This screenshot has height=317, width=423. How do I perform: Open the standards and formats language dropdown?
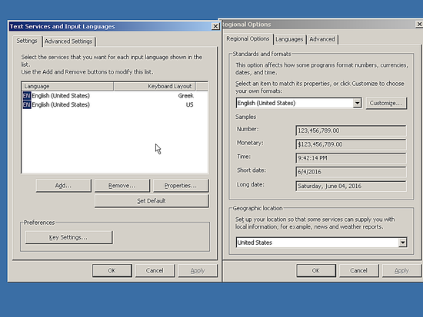point(357,103)
